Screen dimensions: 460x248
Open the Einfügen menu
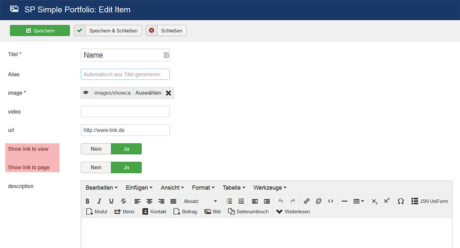pyautogui.click(x=139, y=188)
